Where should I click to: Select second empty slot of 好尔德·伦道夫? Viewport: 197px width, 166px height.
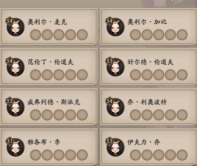click(x=147, y=75)
